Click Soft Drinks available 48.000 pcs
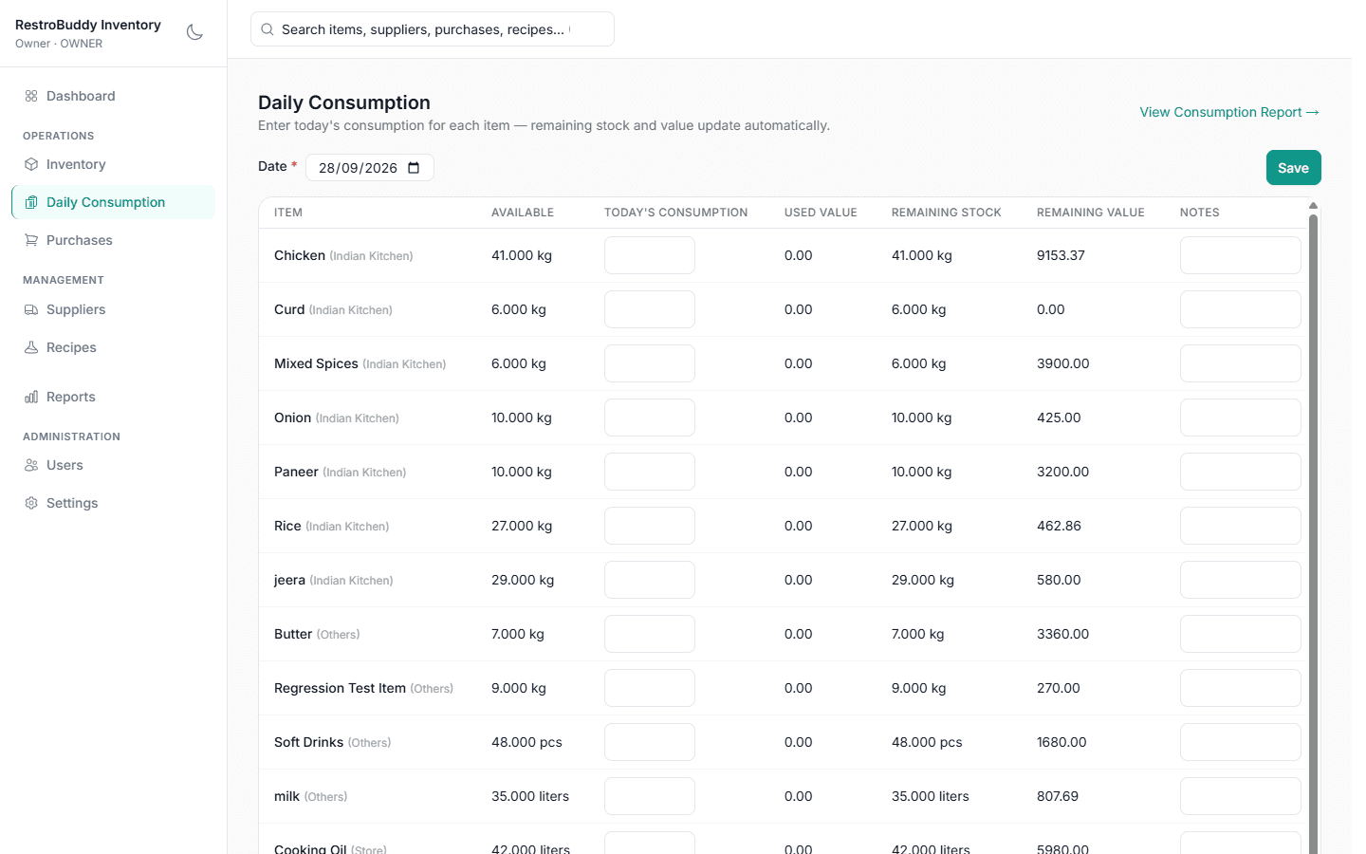This screenshot has width=1366, height=854. tap(526, 742)
